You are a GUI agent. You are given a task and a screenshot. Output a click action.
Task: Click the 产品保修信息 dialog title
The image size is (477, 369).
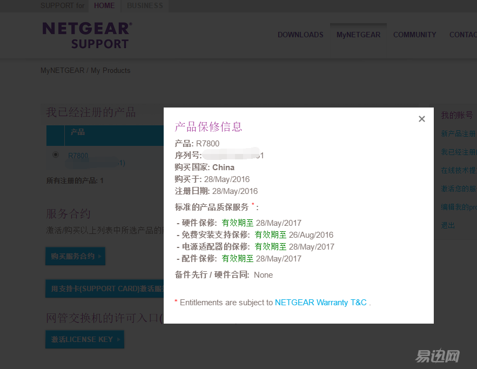pyautogui.click(x=209, y=127)
